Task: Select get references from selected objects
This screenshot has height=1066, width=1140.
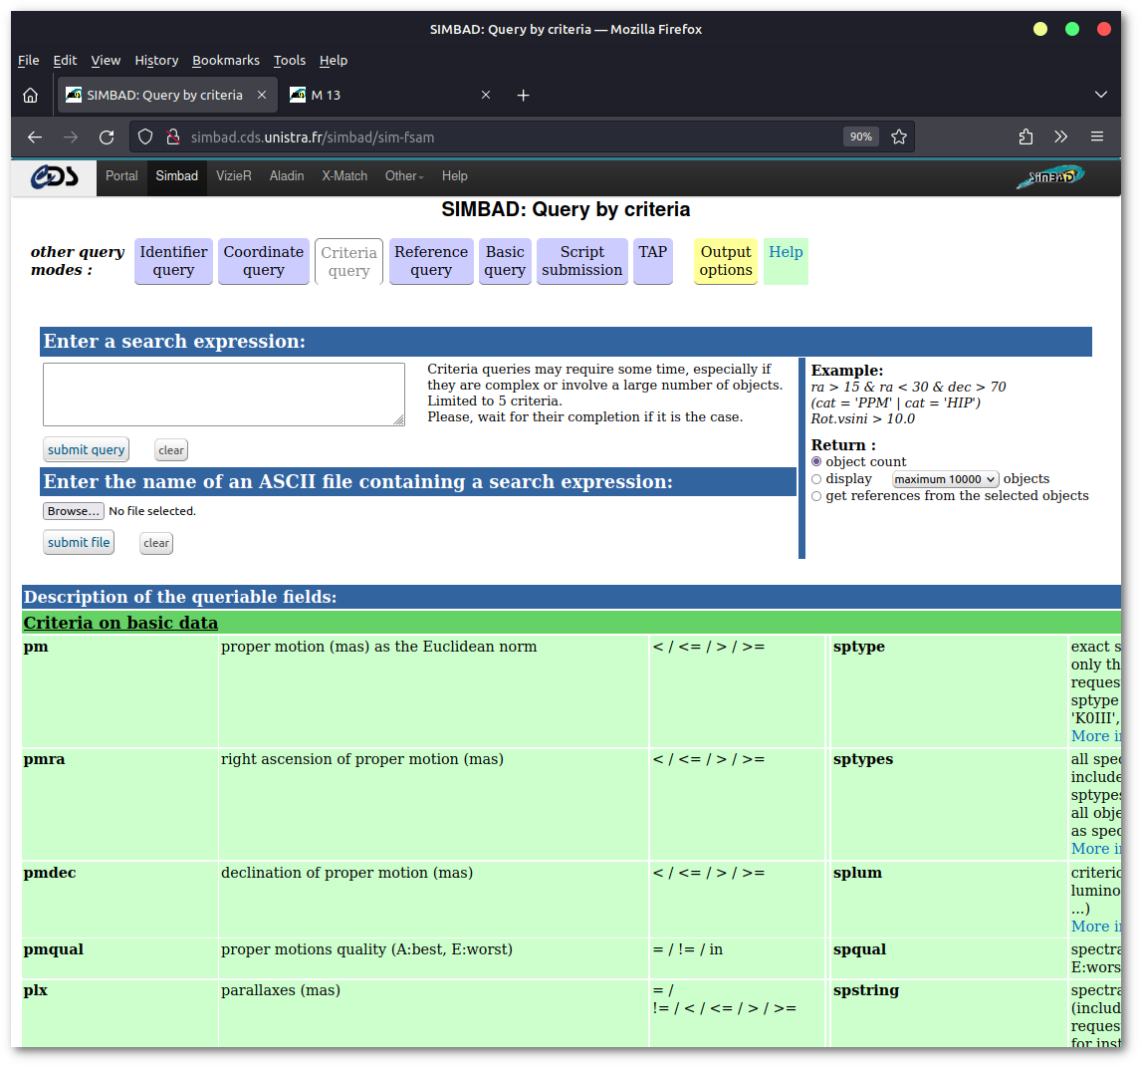Action: [x=816, y=496]
